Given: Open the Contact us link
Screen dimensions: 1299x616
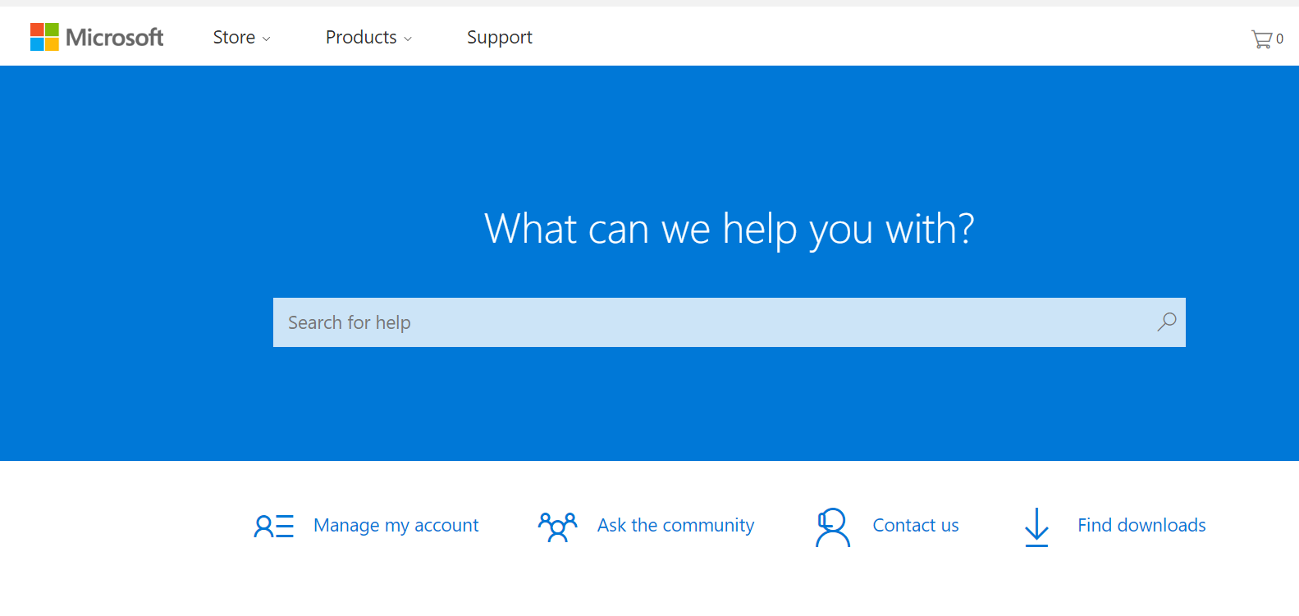Looking at the screenshot, I should point(915,525).
